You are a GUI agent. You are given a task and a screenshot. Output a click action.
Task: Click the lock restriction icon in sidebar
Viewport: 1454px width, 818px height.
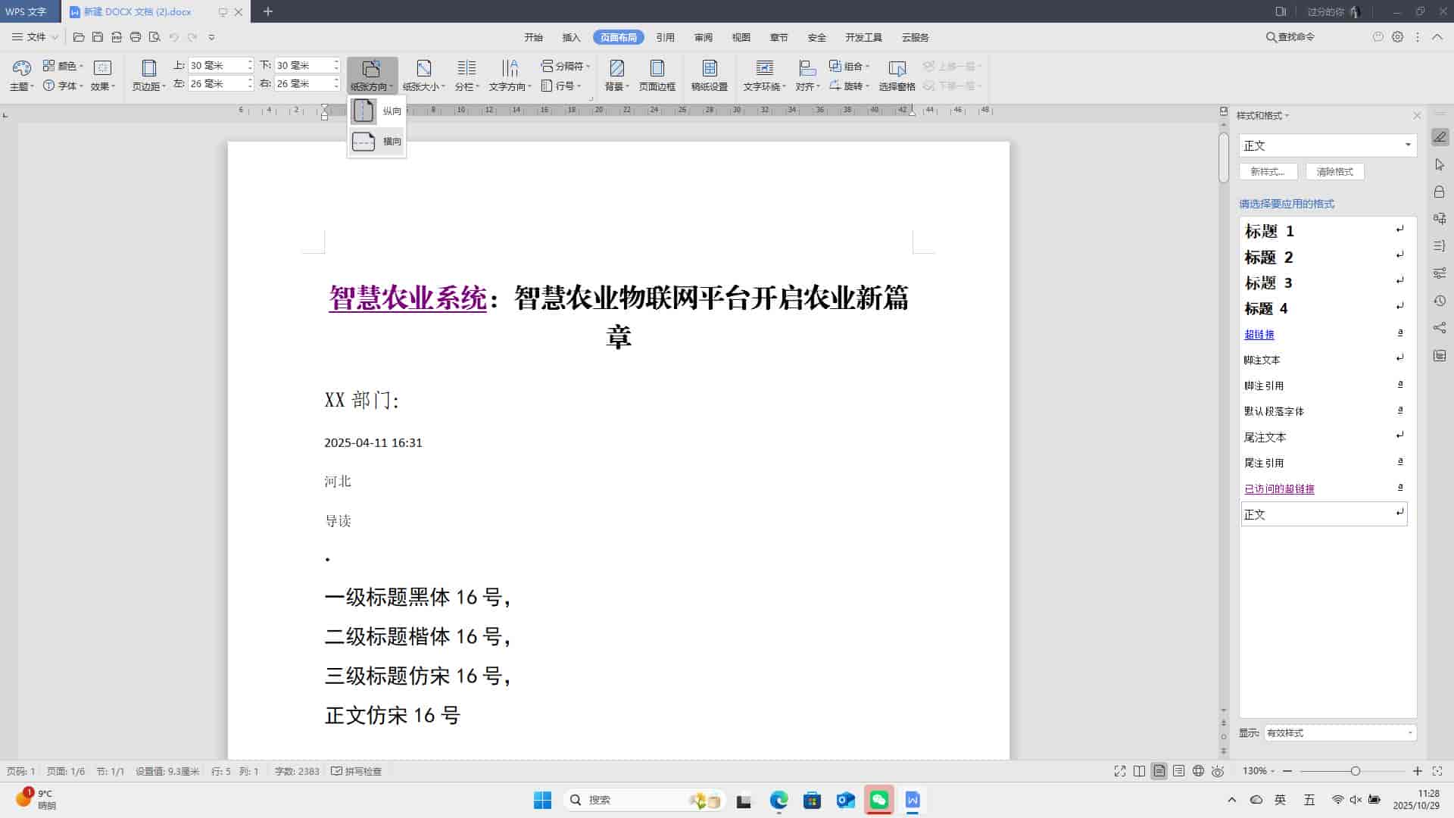1440,192
